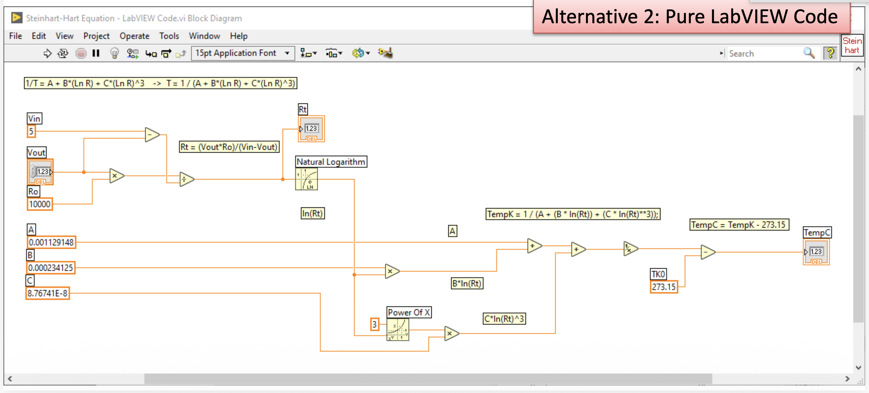Open the Edit menu
The width and height of the screenshot is (869, 393).
39,36
